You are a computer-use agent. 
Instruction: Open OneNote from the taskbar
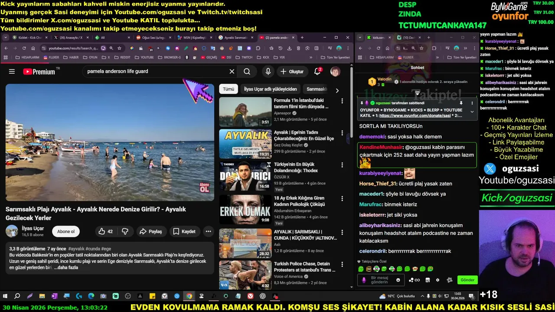(54, 296)
